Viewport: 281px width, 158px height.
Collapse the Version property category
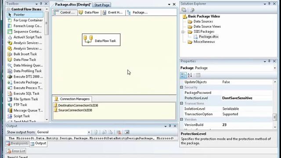coord(181,119)
